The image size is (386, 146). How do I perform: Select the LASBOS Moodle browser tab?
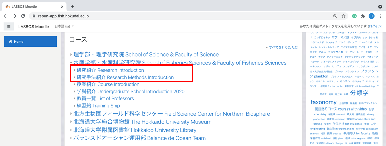click(34, 7)
